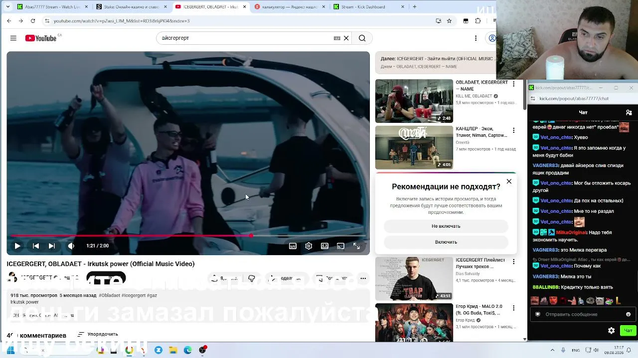Open КАНЦЛЕР video thumbnail
638x358 pixels.
pos(414,147)
